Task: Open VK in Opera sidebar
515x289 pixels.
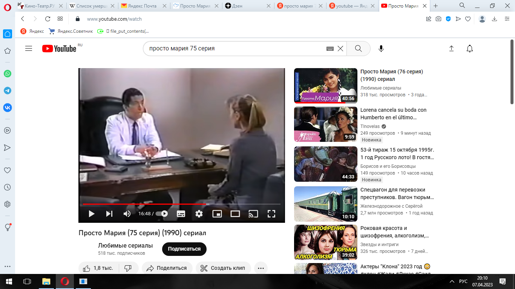Action: (8, 108)
